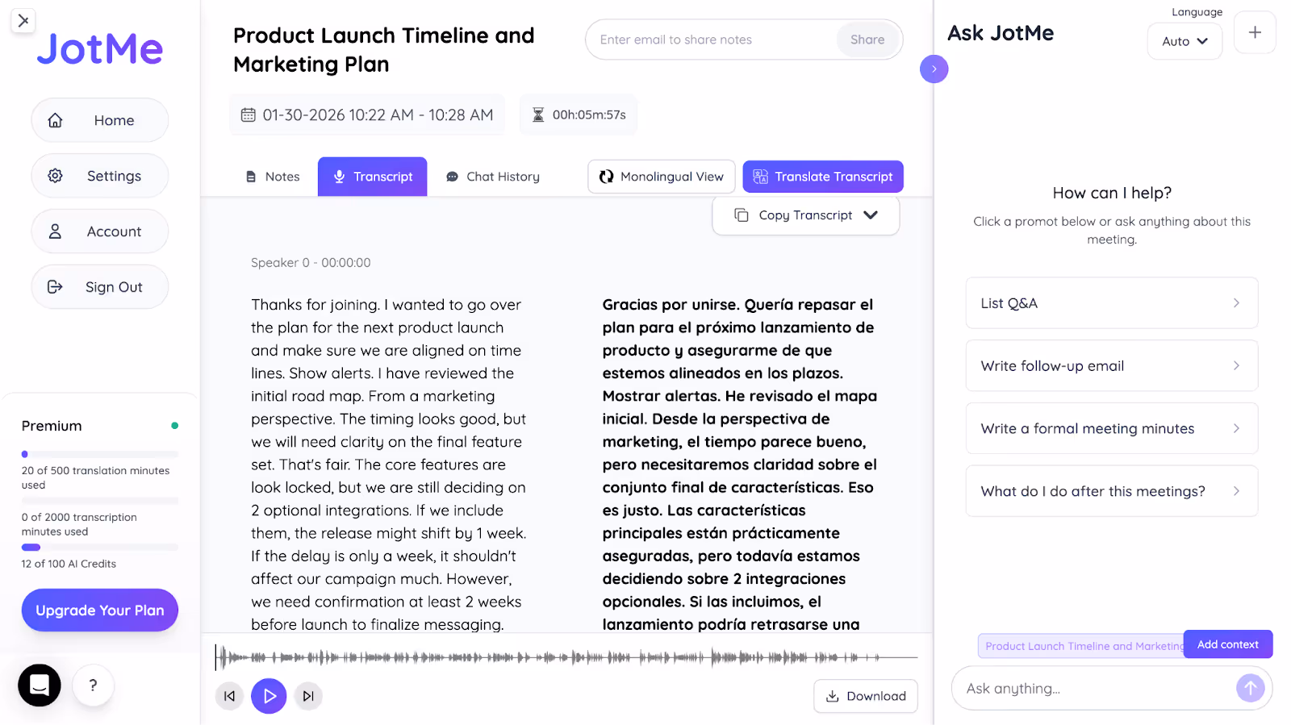Viewport: 1291px width, 725px height.
Task: Select the List Q&A prompt
Action: pos(1112,303)
